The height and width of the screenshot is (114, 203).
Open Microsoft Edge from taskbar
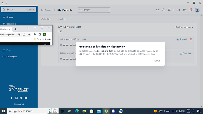77,111
